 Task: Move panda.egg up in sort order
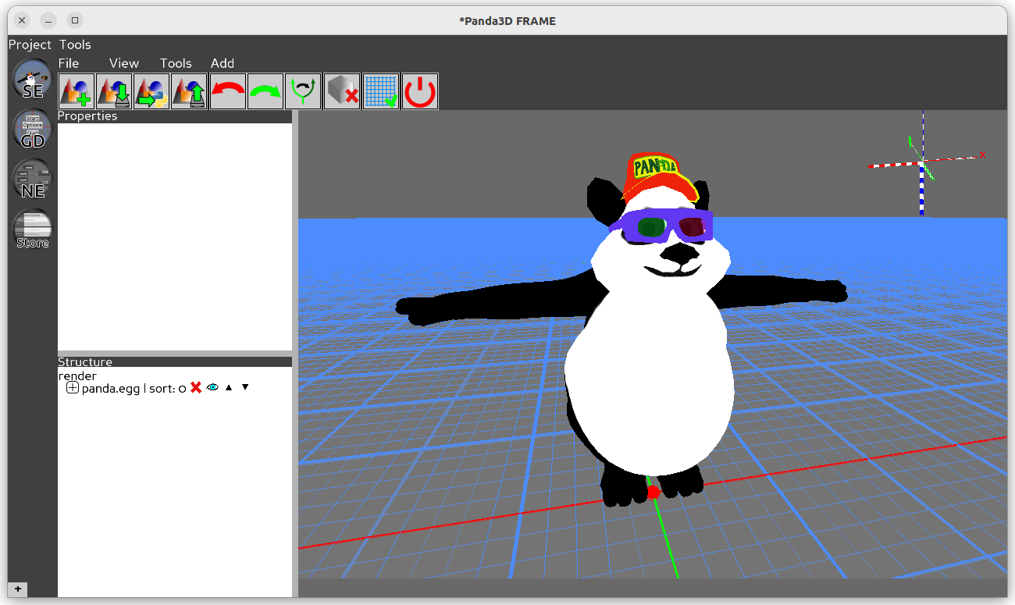tap(228, 387)
